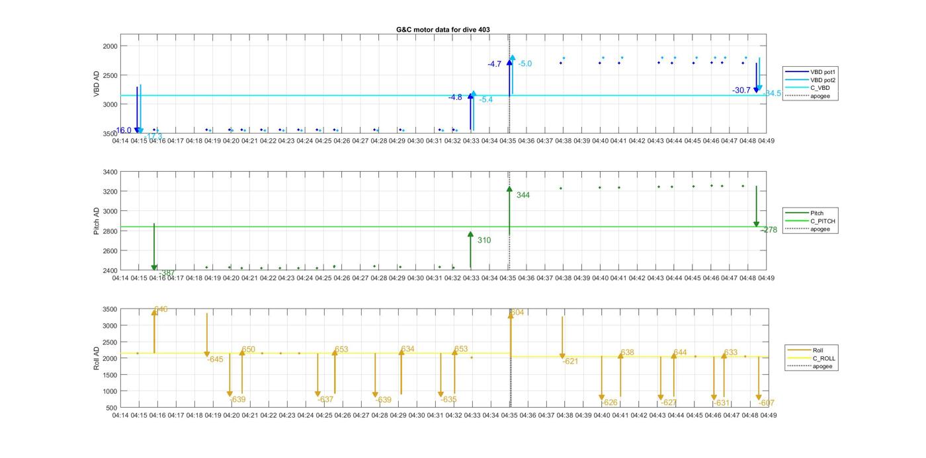Select the "C_PITCH" legend entry

pos(810,221)
